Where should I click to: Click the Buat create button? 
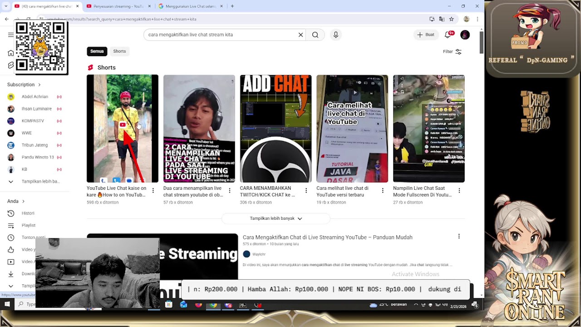(x=426, y=35)
